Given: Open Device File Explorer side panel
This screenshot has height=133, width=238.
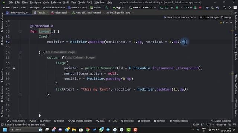Looking at the screenshot, I should click(x=235, y=84).
